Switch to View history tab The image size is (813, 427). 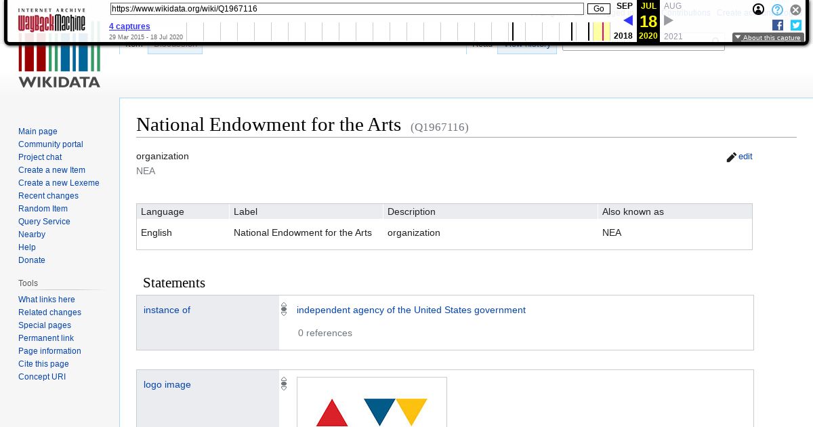(528, 45)
